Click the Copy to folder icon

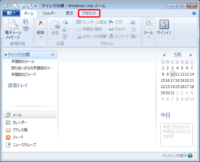pos(133,22)
